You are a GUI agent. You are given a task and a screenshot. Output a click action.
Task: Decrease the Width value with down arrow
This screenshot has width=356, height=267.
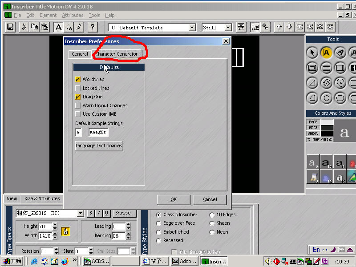coord(55,238)
